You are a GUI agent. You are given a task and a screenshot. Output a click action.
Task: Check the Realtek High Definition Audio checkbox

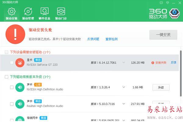(x=12, y=104)
